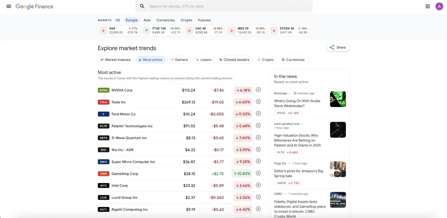
Task: Click the TSLA ticker badge
Action: 103,102
